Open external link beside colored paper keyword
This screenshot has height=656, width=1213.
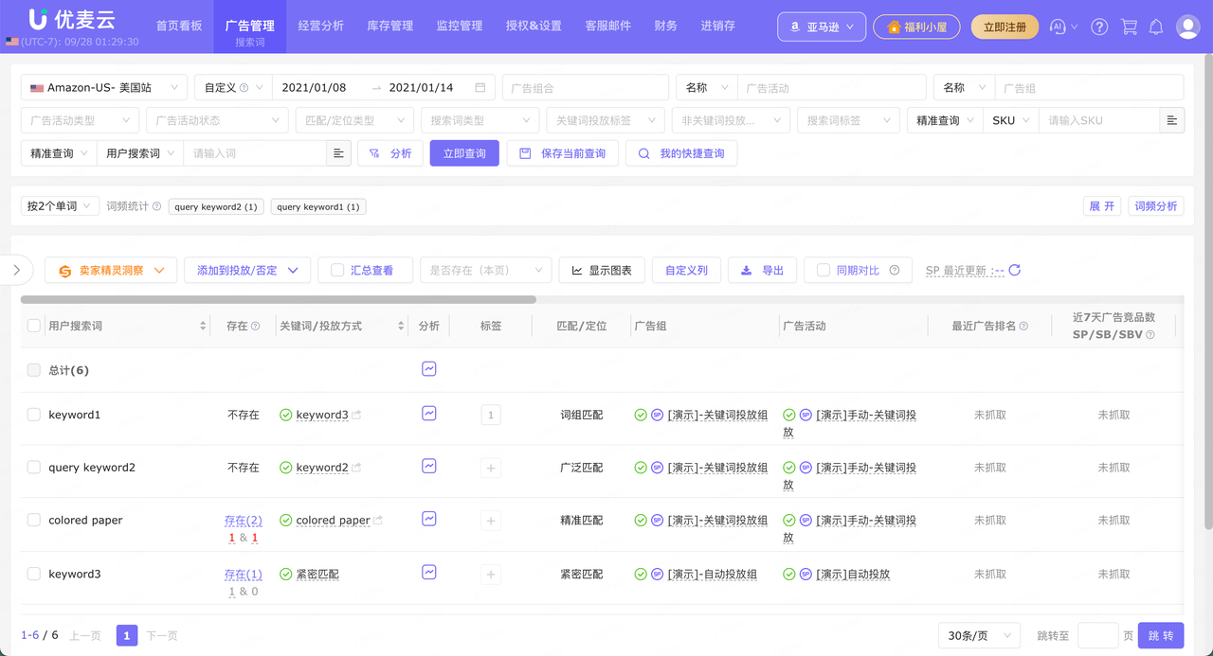coord(378,521)
